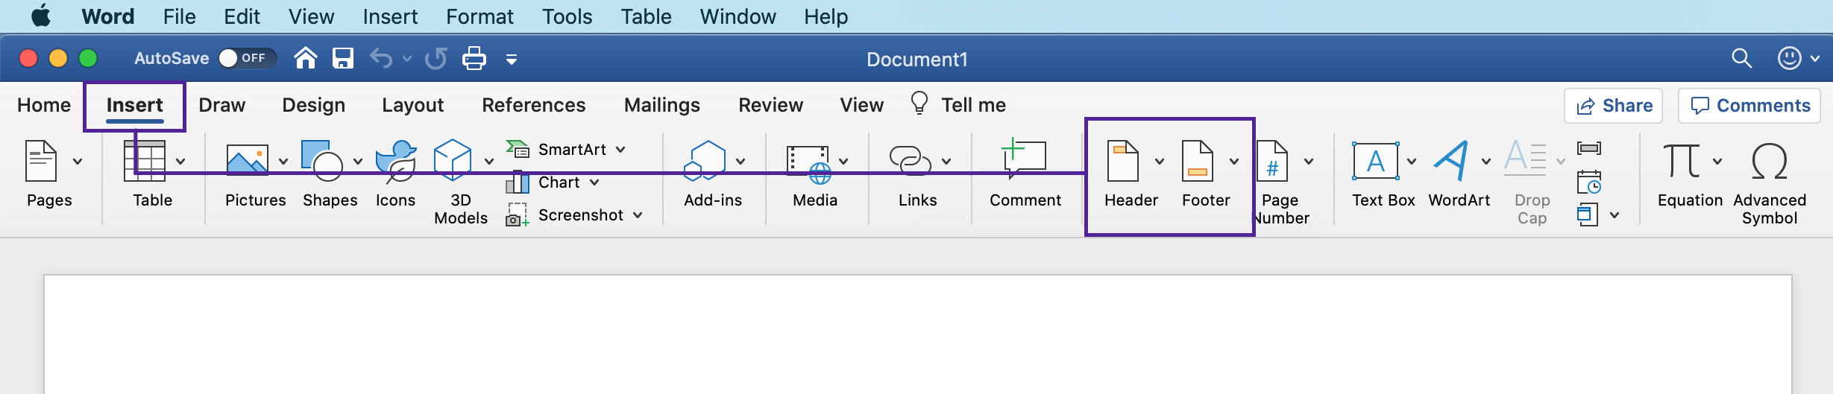Screen dimensions: 1833x394
Task: Click the Page Number icon
Action: pyautogui.click(x=1272, y=161)
